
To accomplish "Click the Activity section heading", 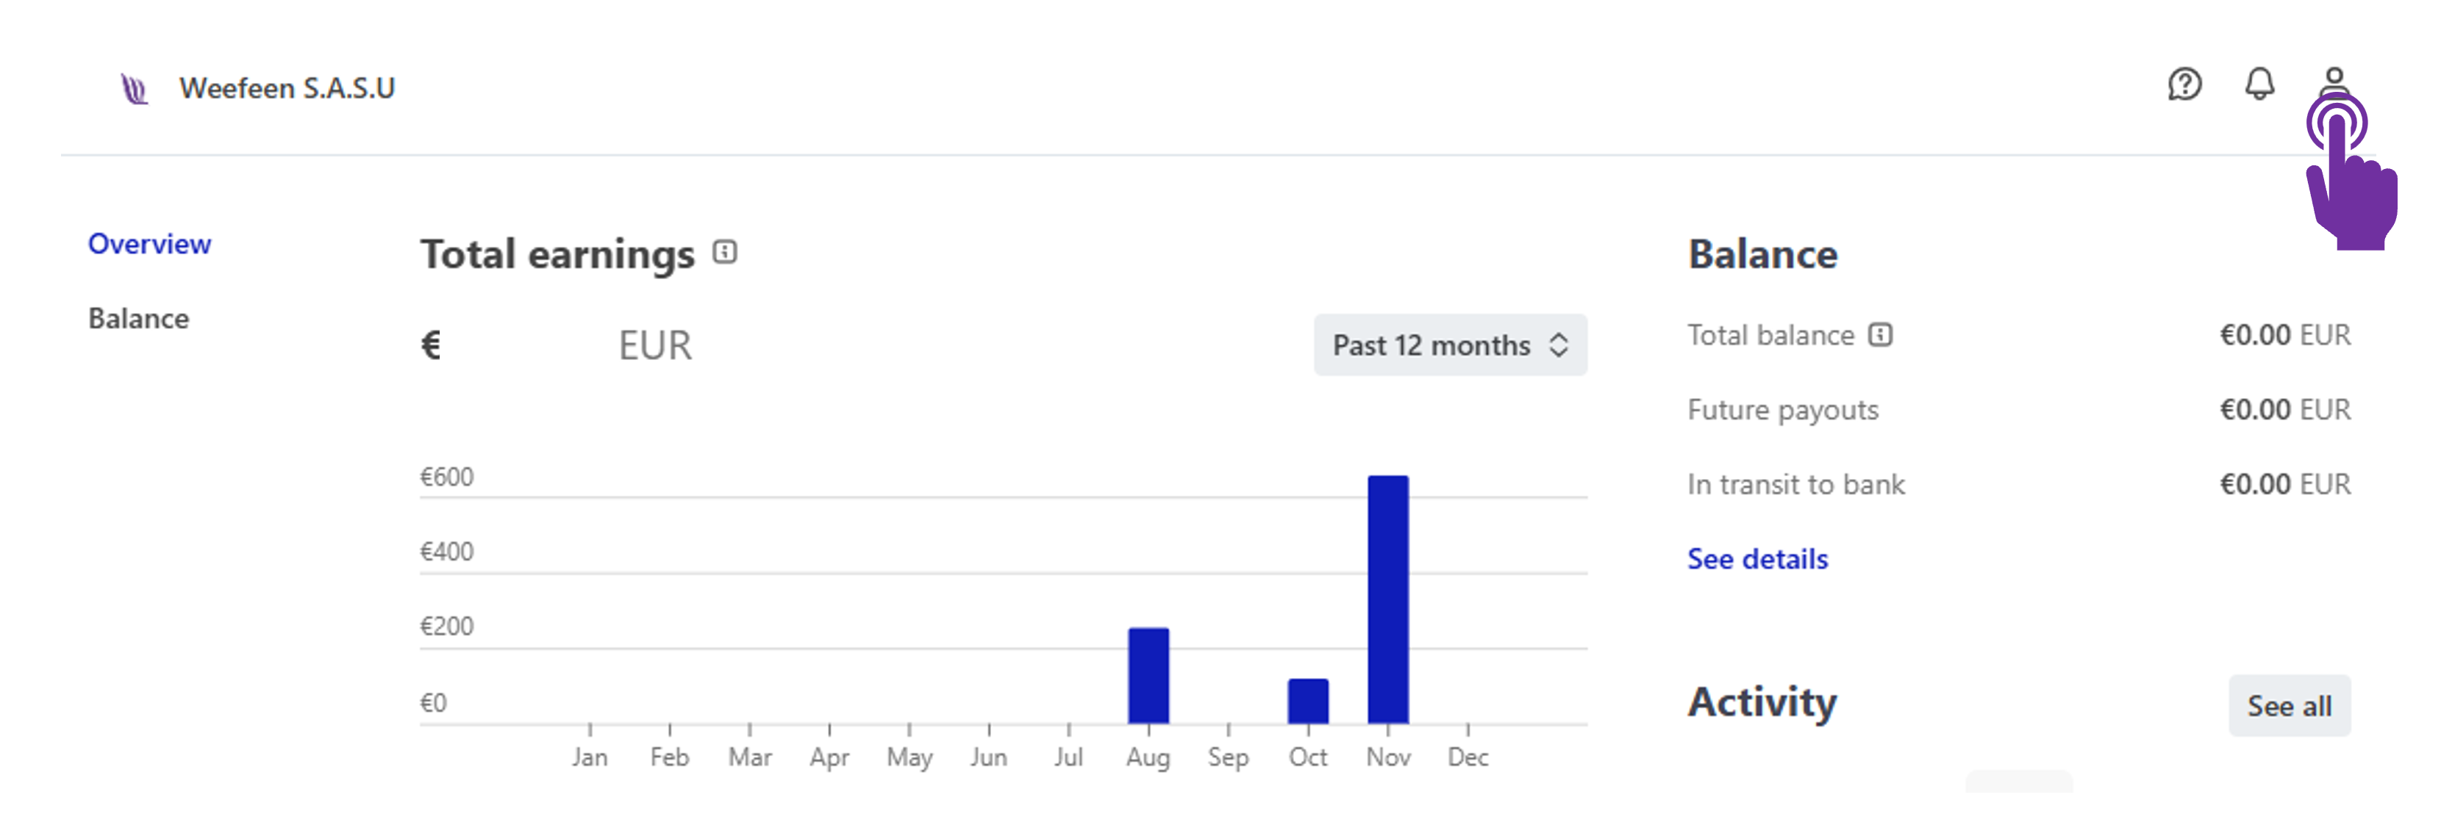I will click(x=1762, y=702).
